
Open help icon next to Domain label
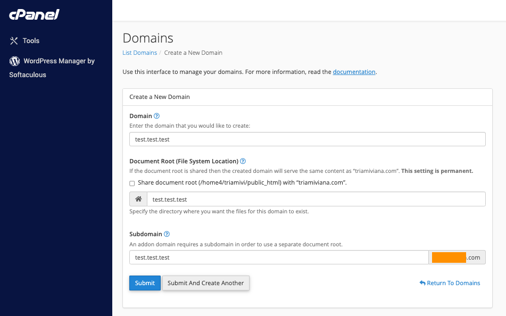click(156, 116)
